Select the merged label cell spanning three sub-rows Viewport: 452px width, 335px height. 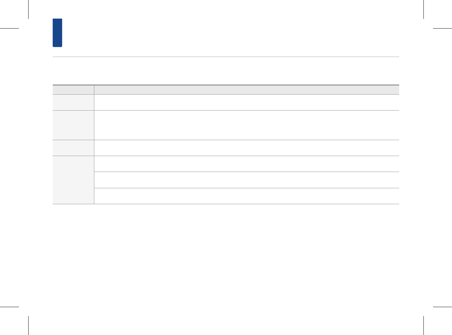click(x=73, y=180)
